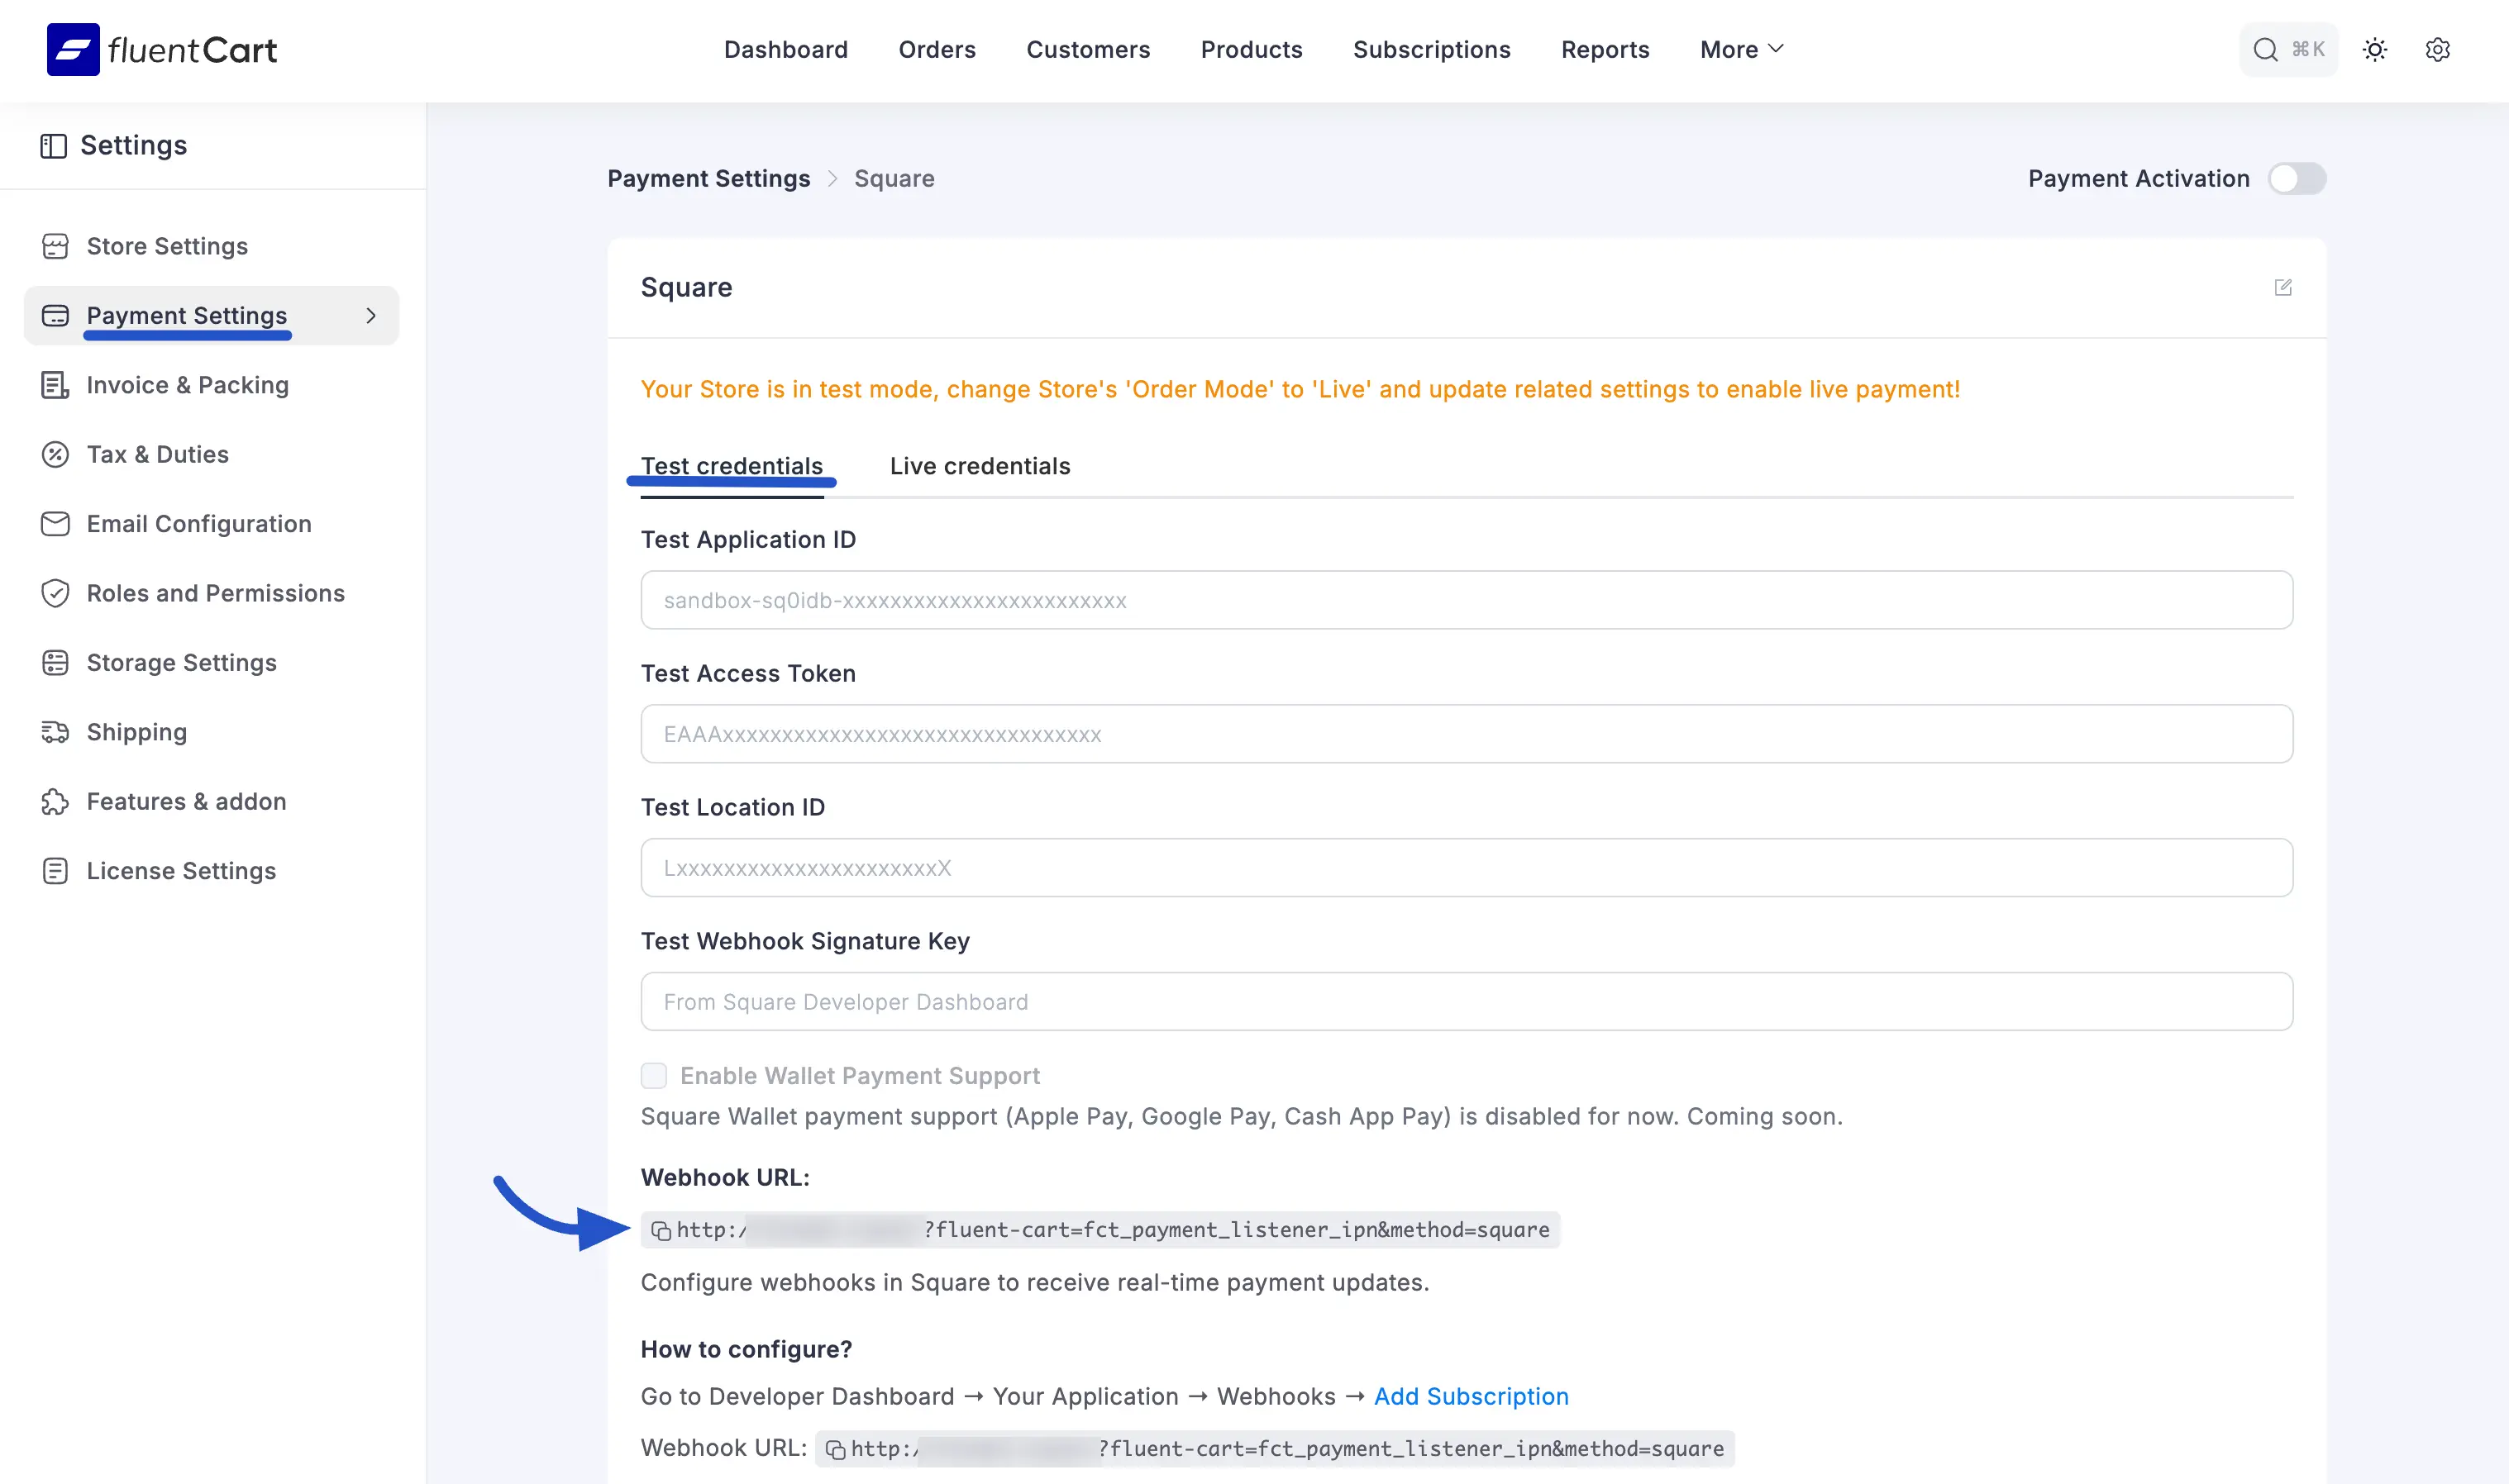Open the Dashboard menu

[x=785, y=49]
